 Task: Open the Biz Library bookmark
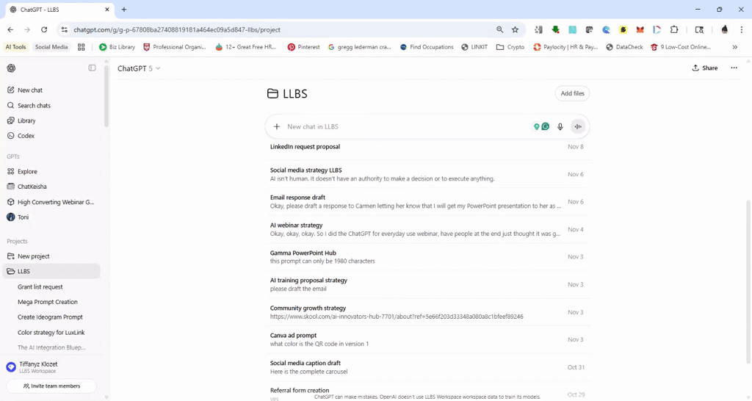coord(117,47)
